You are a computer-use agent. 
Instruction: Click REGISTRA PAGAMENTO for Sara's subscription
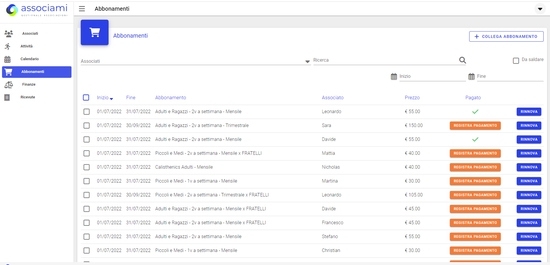[x=475, y=125]
